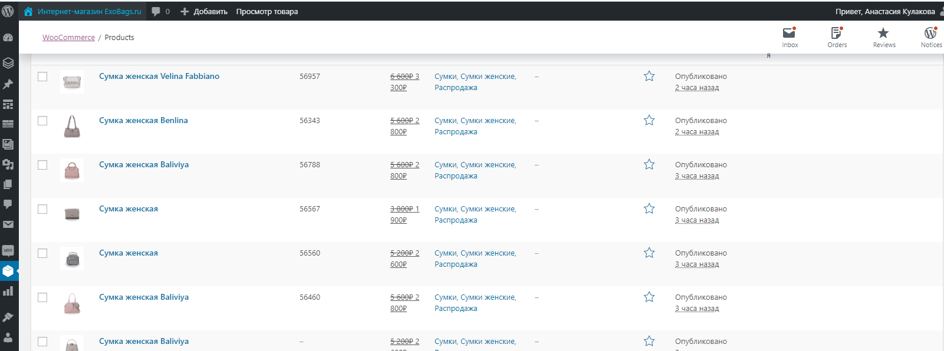
Task: Open the WooCommerce woo icon in sidebar
Action: 8,250
